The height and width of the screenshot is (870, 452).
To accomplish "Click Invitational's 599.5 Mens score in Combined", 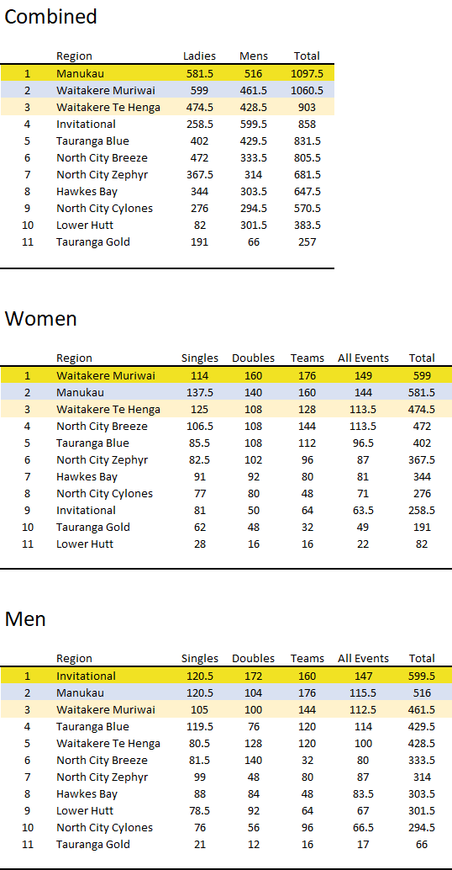I will coord(254,125).
